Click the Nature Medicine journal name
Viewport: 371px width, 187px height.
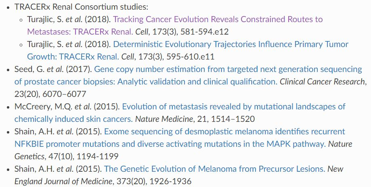click(163, 119)
